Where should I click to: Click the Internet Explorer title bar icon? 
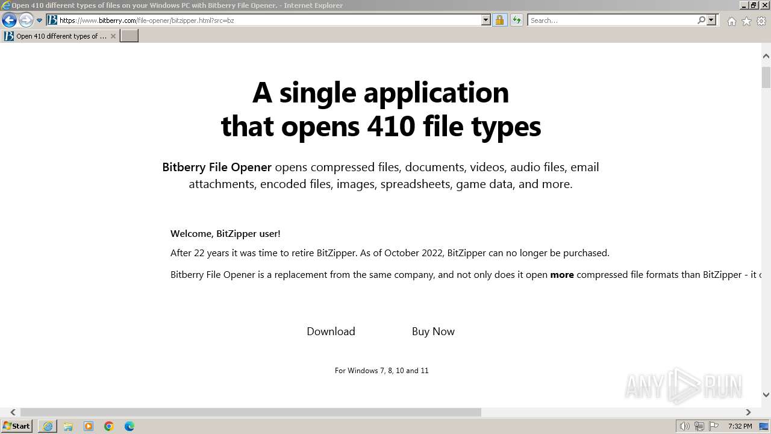click(5, 5)
